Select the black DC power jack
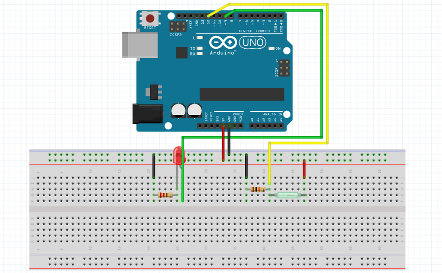This screenshot has height=273, width=442. pyautogui.click(x=148, y=114)
